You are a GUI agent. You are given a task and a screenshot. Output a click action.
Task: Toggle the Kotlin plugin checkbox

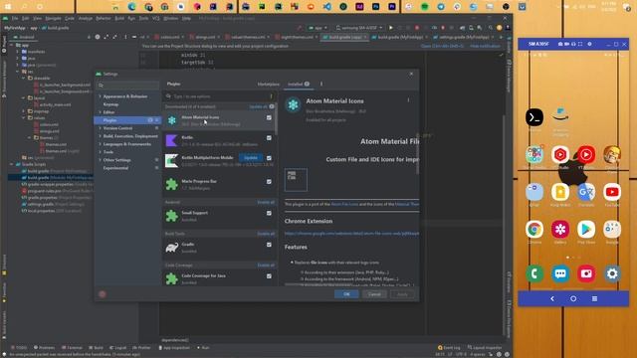coord(269,138)
